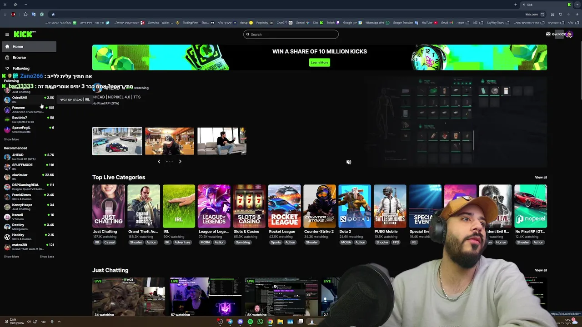Open the 34 watching live stream thumbnail
The width and height of the screenshot is (582, 327).
[129, 297]
